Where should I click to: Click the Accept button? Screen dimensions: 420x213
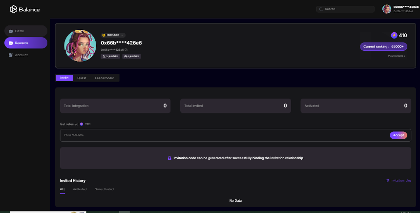coord(399,135)
